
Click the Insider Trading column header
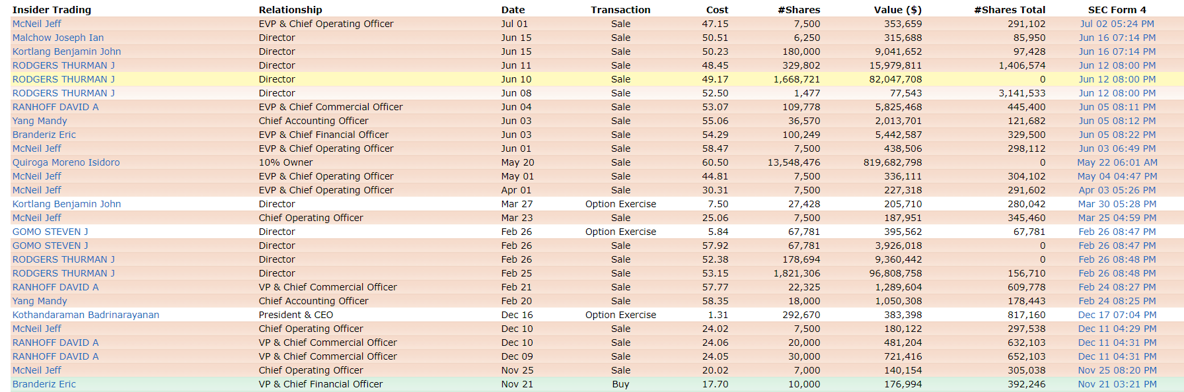[x=52, y=10]
